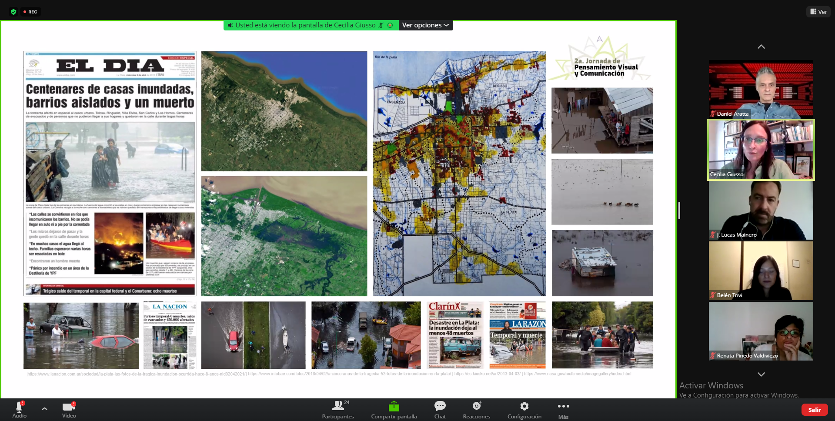This screenshot has width=835, height=421.
Task: Click the photo of the red car submerged
Action: click(x=81, y=335)
